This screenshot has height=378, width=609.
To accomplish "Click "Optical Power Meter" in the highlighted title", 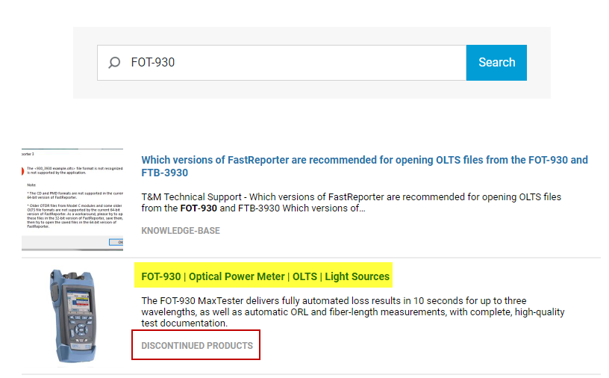I will coord(237,276).
